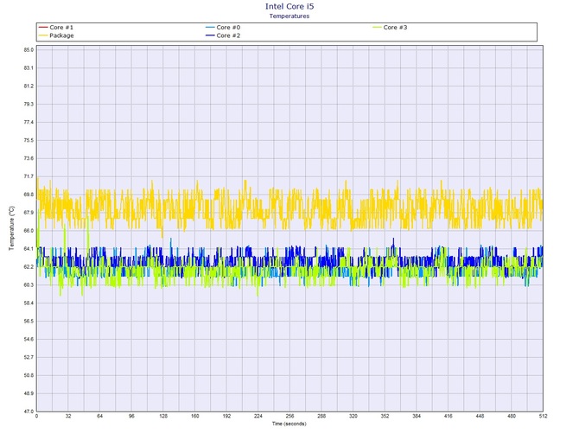Image resolution: width=579 pixels, height=434 pixels.
Task: Click the 320 time axis tick
Action: click(353, 416)
